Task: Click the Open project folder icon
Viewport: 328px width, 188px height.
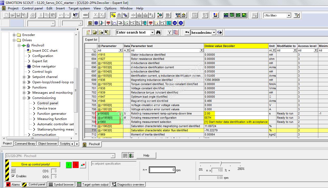Action: click(x=12, y=15)
